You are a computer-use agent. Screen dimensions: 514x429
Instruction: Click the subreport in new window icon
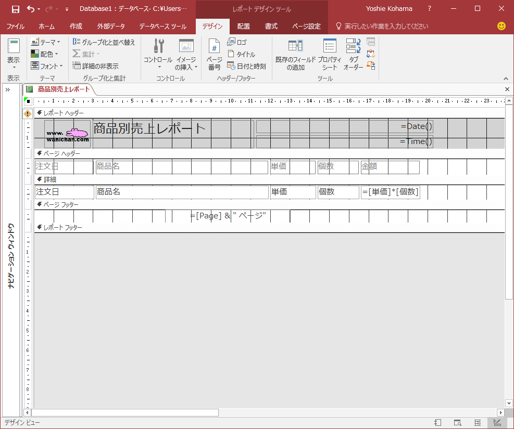click(x=371, y=42)
